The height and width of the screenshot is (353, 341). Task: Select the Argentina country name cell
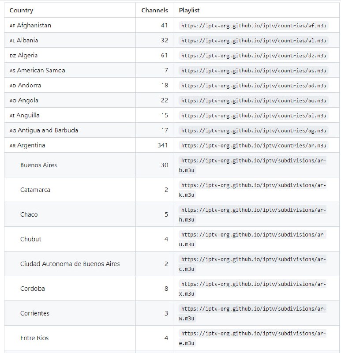click(x=31, y=146)
